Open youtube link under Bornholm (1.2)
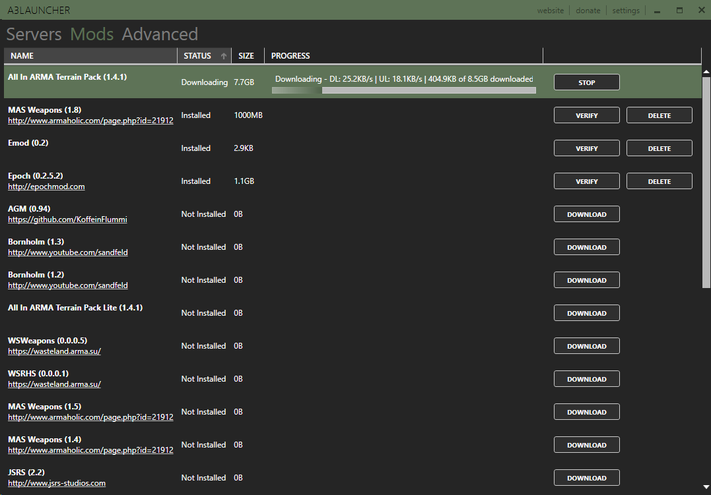This screenshot has height=495, width=711. (x=68, y=285)
